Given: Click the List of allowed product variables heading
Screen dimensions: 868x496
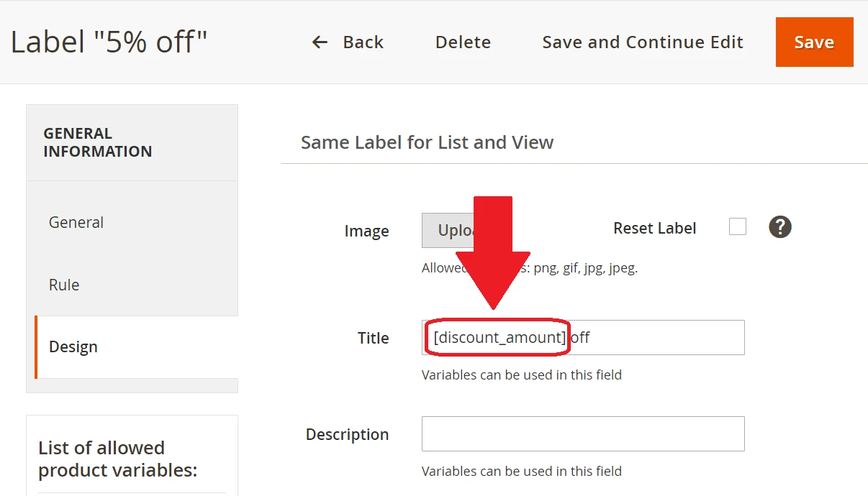Looking at the screenshot, I should (117, 459).
